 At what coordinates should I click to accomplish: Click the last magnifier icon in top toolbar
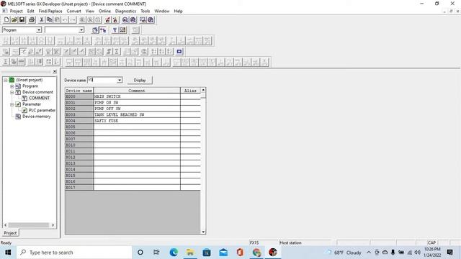[151, 19]
